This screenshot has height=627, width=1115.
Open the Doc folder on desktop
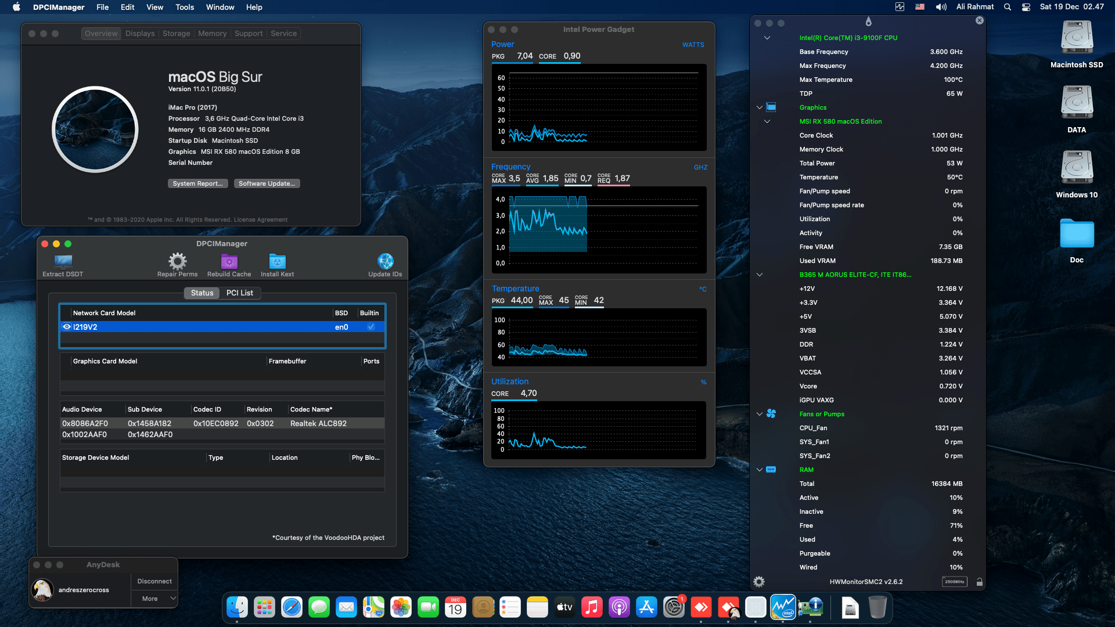pos(1077,240)
